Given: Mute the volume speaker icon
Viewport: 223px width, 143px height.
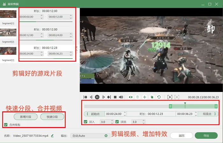Looking at the screenshot, I should tap(121, 97).
